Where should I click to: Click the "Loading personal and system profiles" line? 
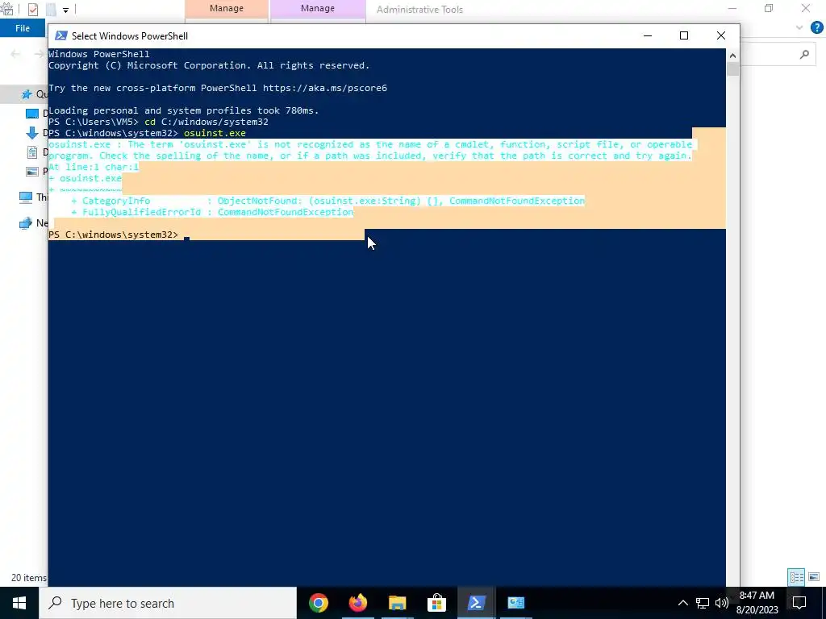coord(184,110)
